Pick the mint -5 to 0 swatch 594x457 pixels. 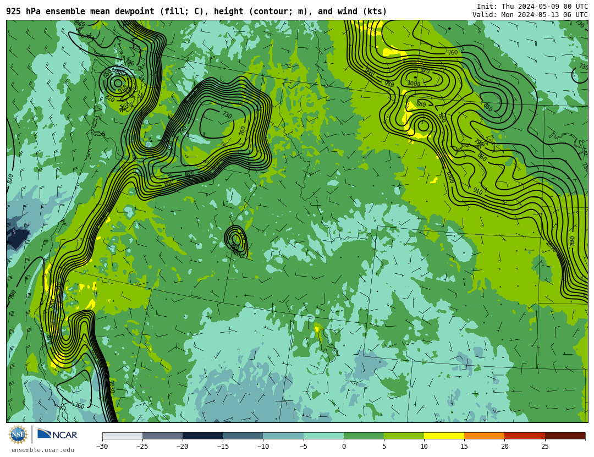(x=323, y=436)
